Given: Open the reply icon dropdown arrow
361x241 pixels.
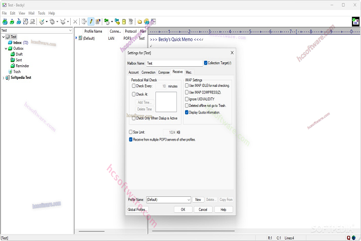Looking at the screenshot, I should coord(57,22).
